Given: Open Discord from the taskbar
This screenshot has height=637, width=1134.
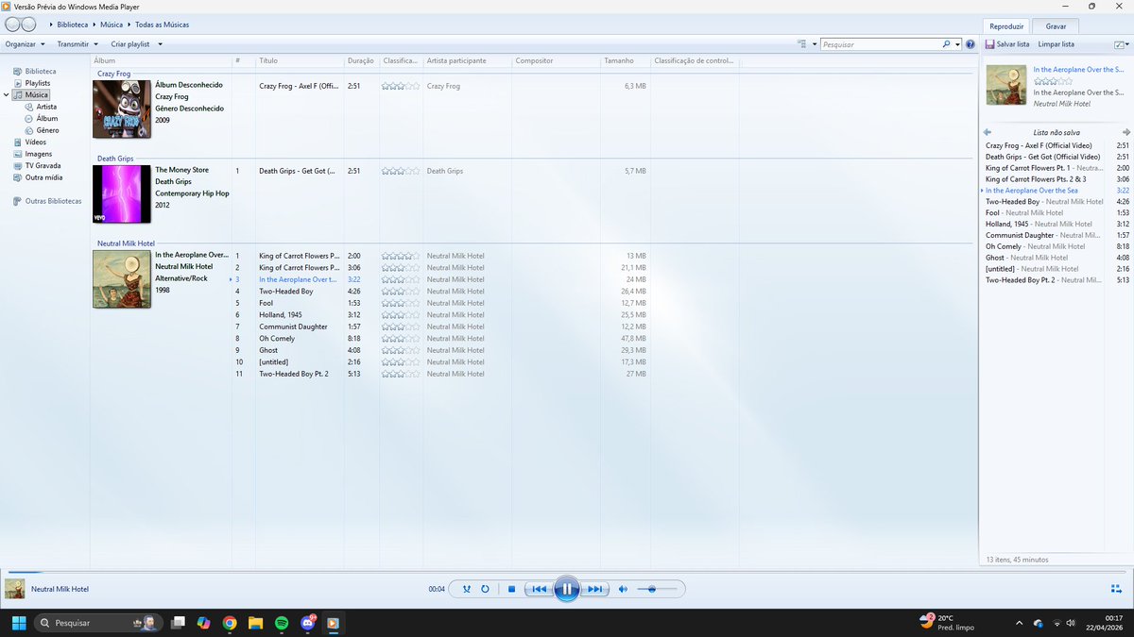Looking at the screenshot, I should point(308,623).
